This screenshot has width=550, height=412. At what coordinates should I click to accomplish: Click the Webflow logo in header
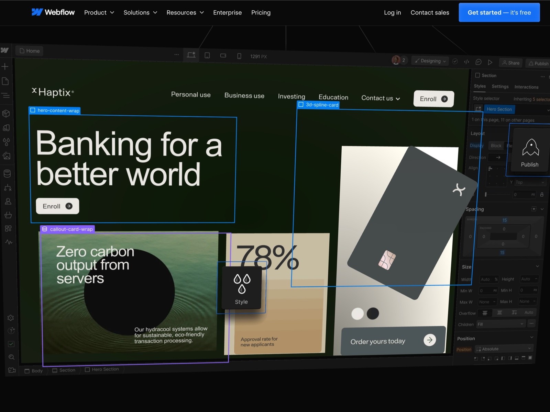click(x=53, y=12)
